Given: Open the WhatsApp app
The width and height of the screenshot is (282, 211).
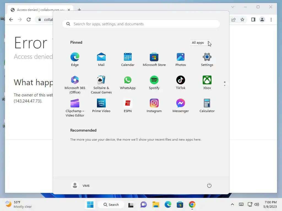Looking at the screenshot, I should [128, 83].
